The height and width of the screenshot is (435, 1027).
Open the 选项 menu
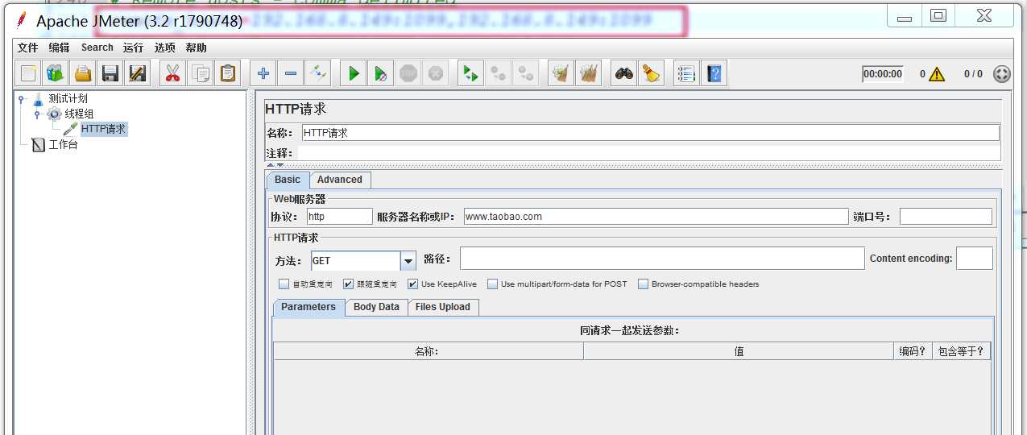(165, 48)
